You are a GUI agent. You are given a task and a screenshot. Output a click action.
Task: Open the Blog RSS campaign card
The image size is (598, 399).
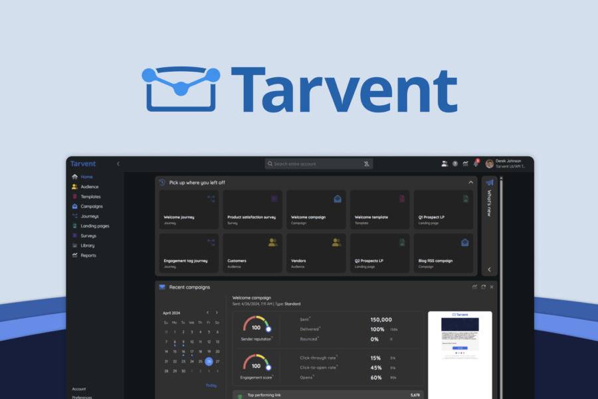(443, 253)
